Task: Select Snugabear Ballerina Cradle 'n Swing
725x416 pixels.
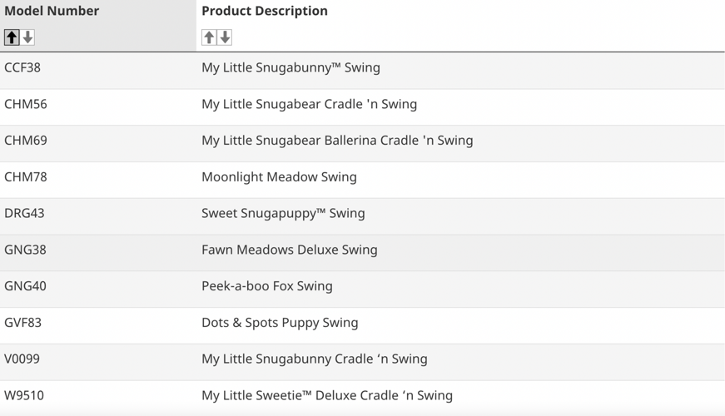Action: point(337,141)
